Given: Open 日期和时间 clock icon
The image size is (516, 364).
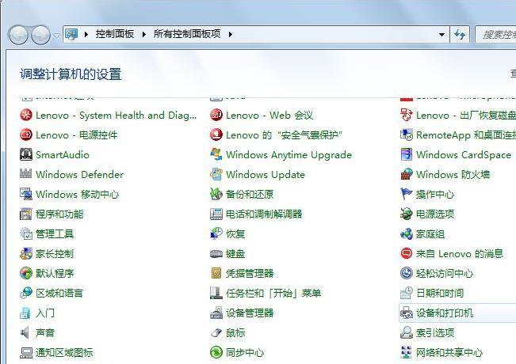Looking at the screenshot, I should point(407,293).
